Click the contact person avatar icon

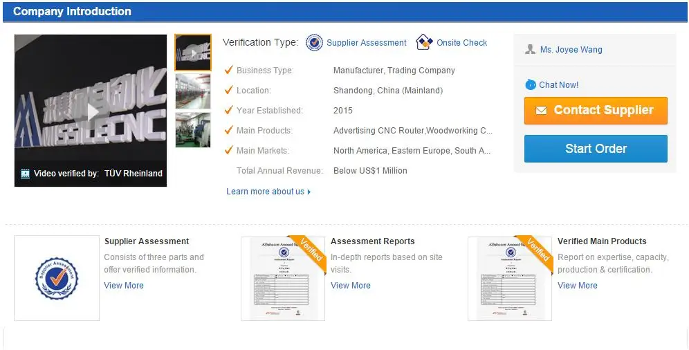[x=530, y=49]
